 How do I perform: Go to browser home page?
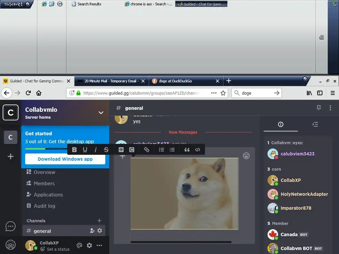pyautogui.click(x=39, y=93)
